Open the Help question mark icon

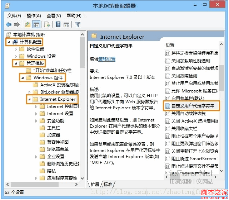[x=58, y=24]
